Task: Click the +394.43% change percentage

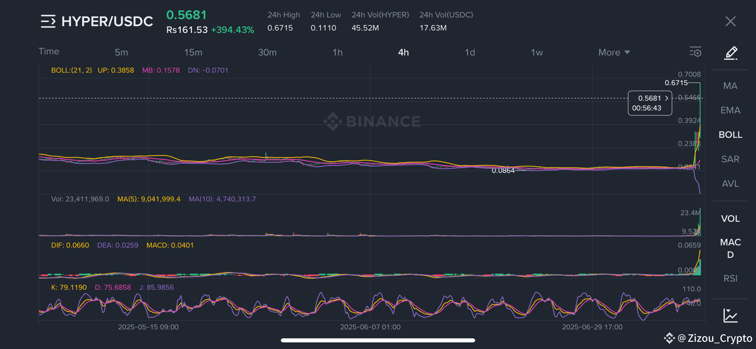Action: point(232,30)
